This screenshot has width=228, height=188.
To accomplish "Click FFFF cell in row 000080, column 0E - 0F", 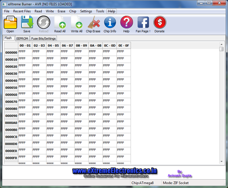I will point(123,109).
